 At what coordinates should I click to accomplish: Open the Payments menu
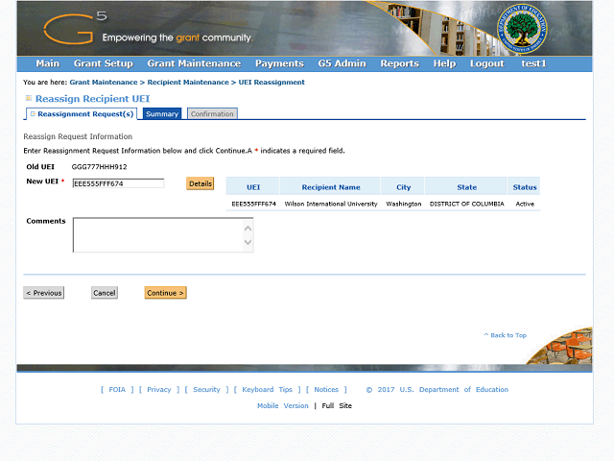click(x=279, y=64)
